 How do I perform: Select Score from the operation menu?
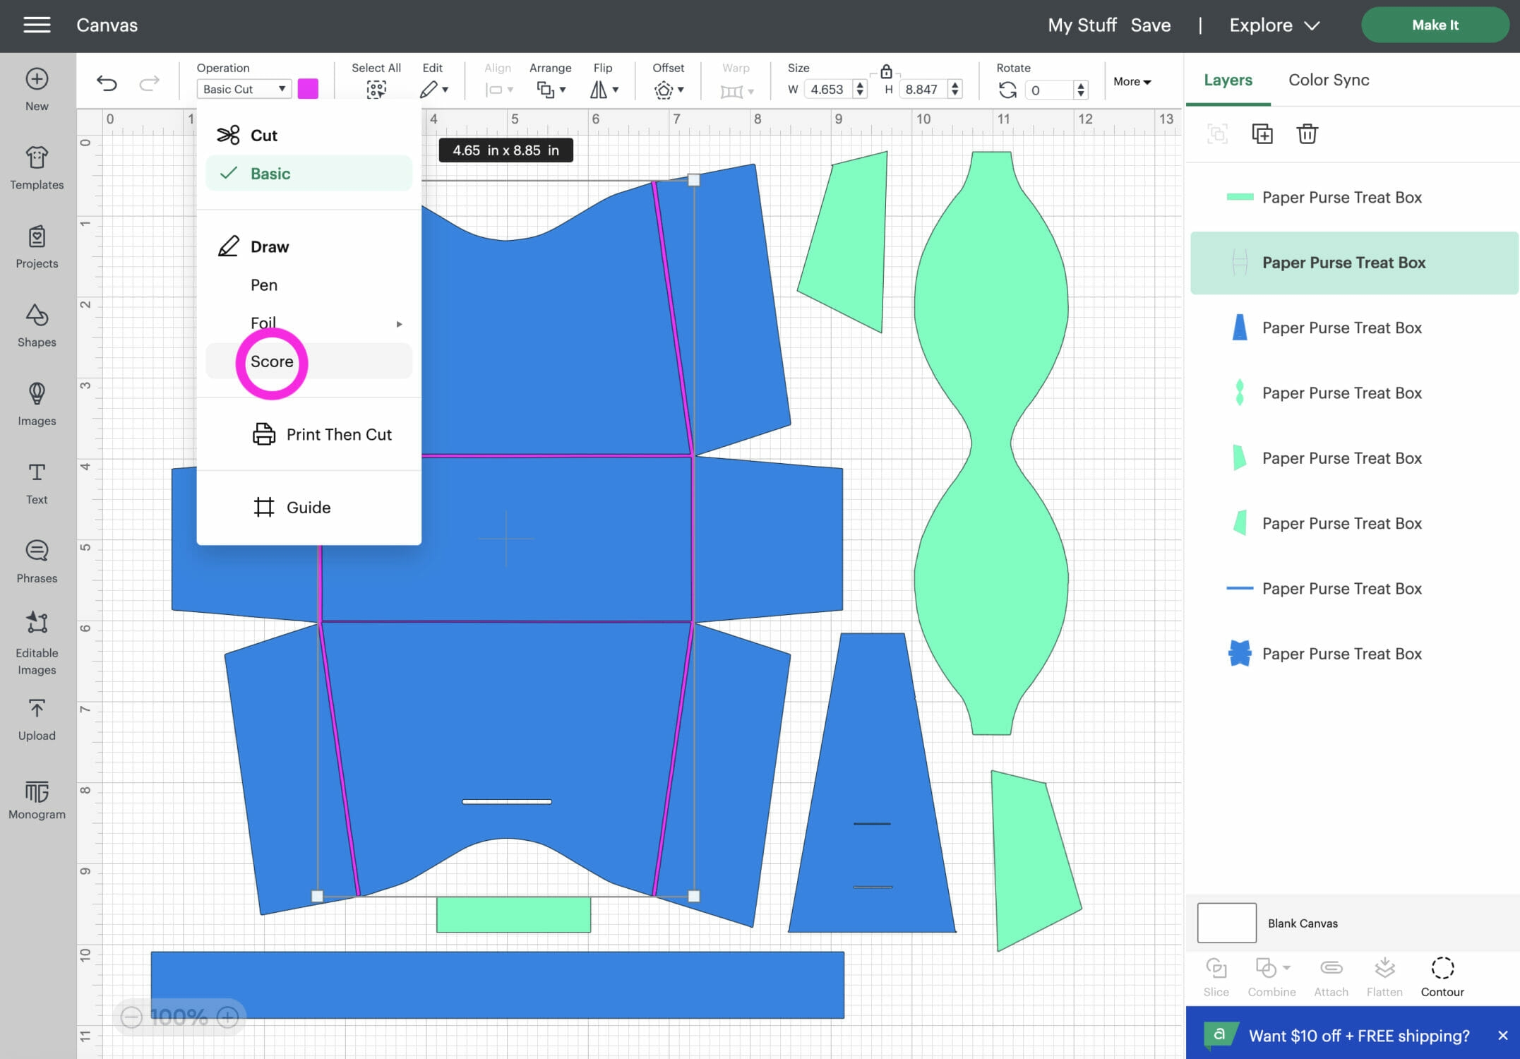272,361
